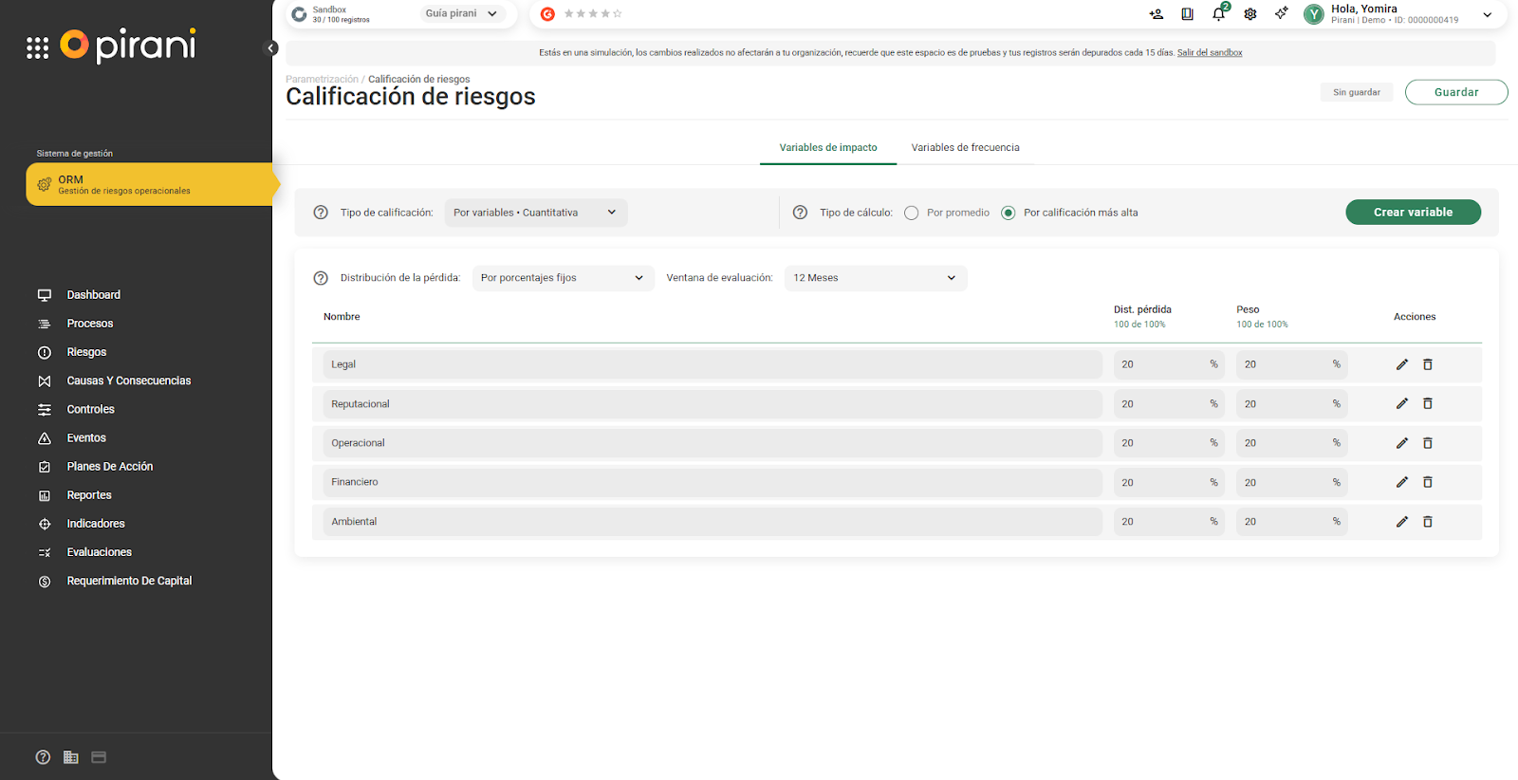Click the add user icon in header

click(x=1156, y=14)
